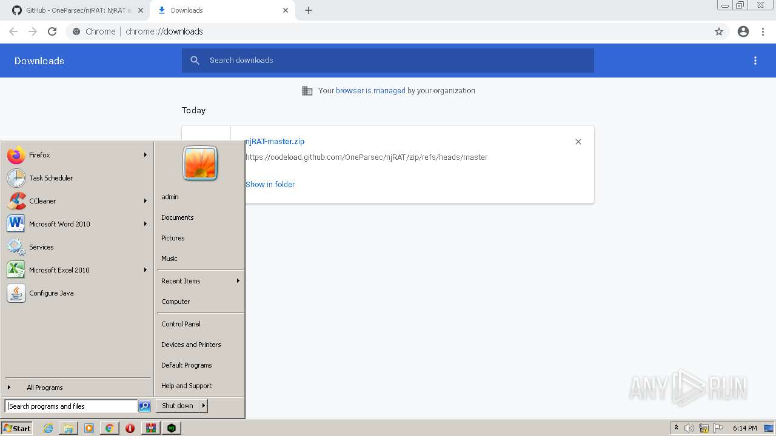This screenshot has height=436, width=776.
Task: Open the volume control in system tray
Action: (x=689, y=428)
